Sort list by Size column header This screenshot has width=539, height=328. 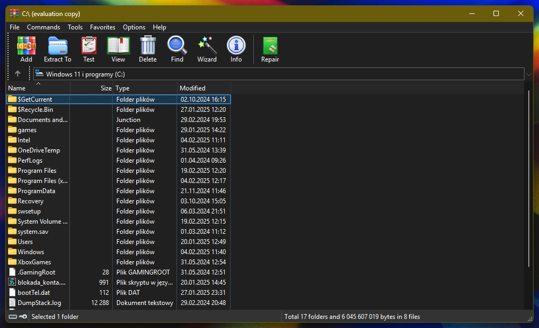[x=92, y=88]
